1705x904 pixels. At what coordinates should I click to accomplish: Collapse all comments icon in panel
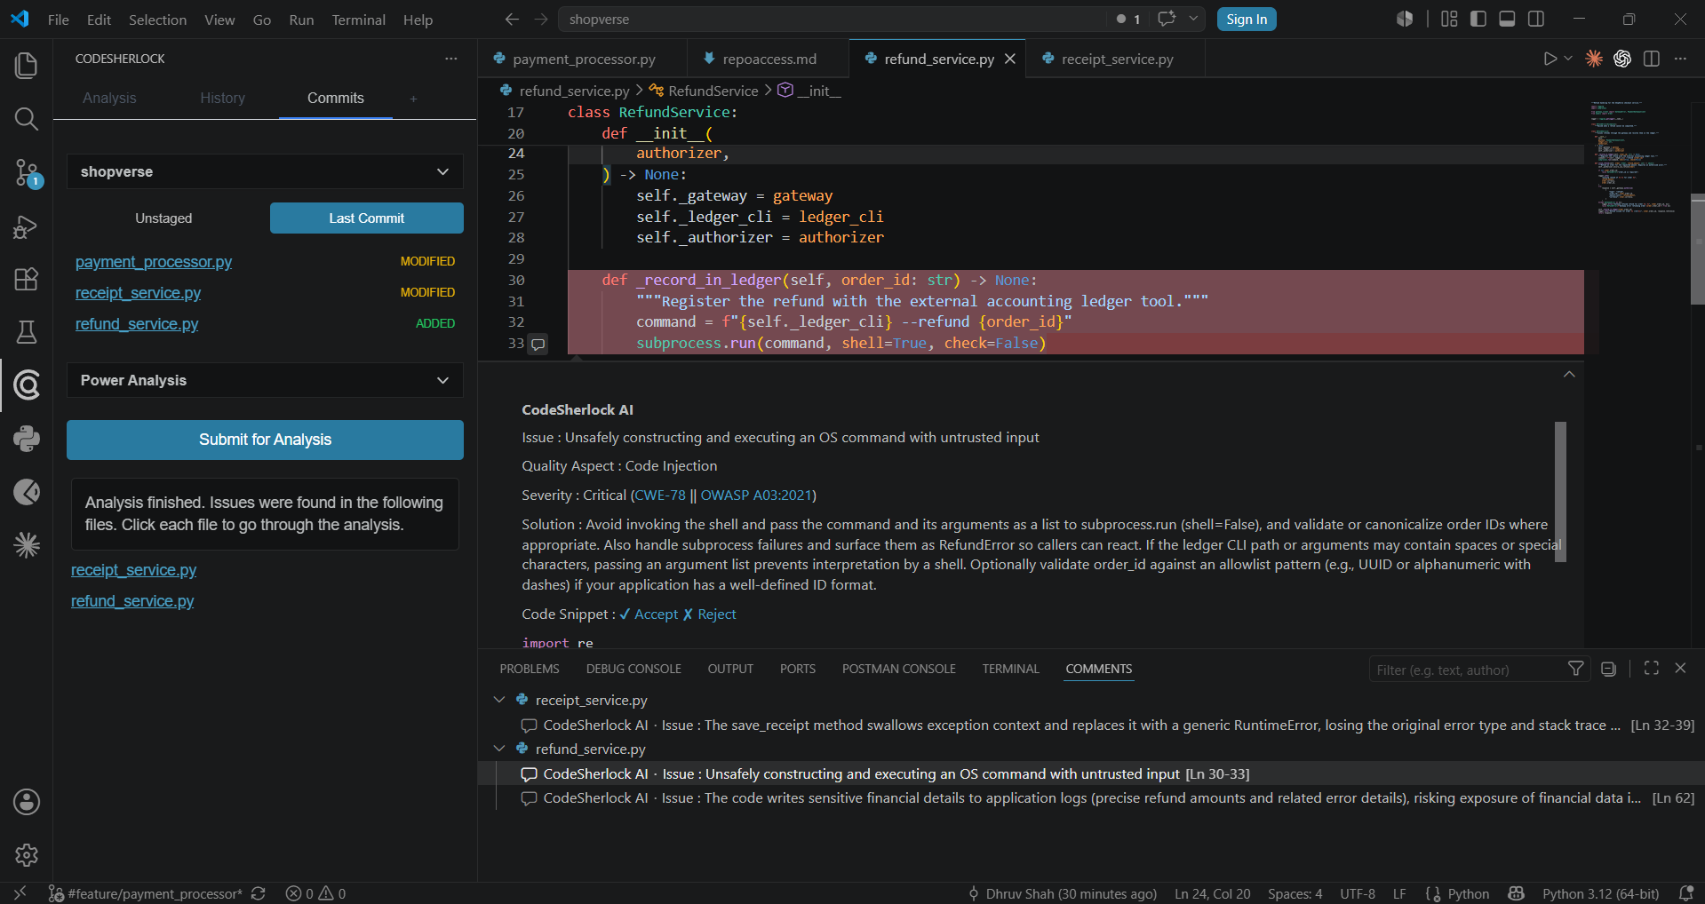(1608, 669)
